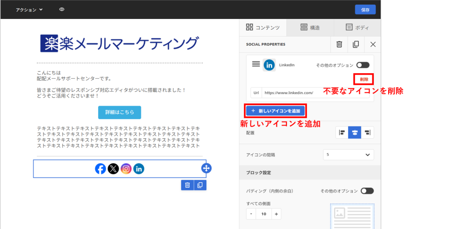Click the padding preview illustration
Viewport: 476px width, 229px height.
352,216
